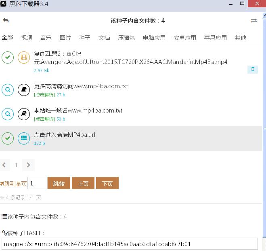This screenshot has height=251, width=266.
Task: Minimize the 黑科下载器 window
Action: coord(231,4)
